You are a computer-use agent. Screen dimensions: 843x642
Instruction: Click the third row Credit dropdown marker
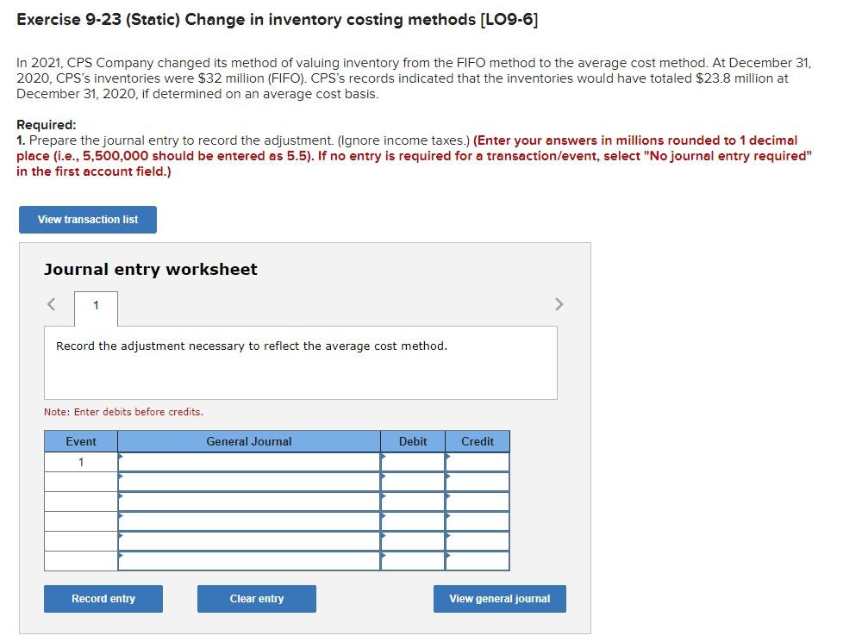[x=446, y=497]
